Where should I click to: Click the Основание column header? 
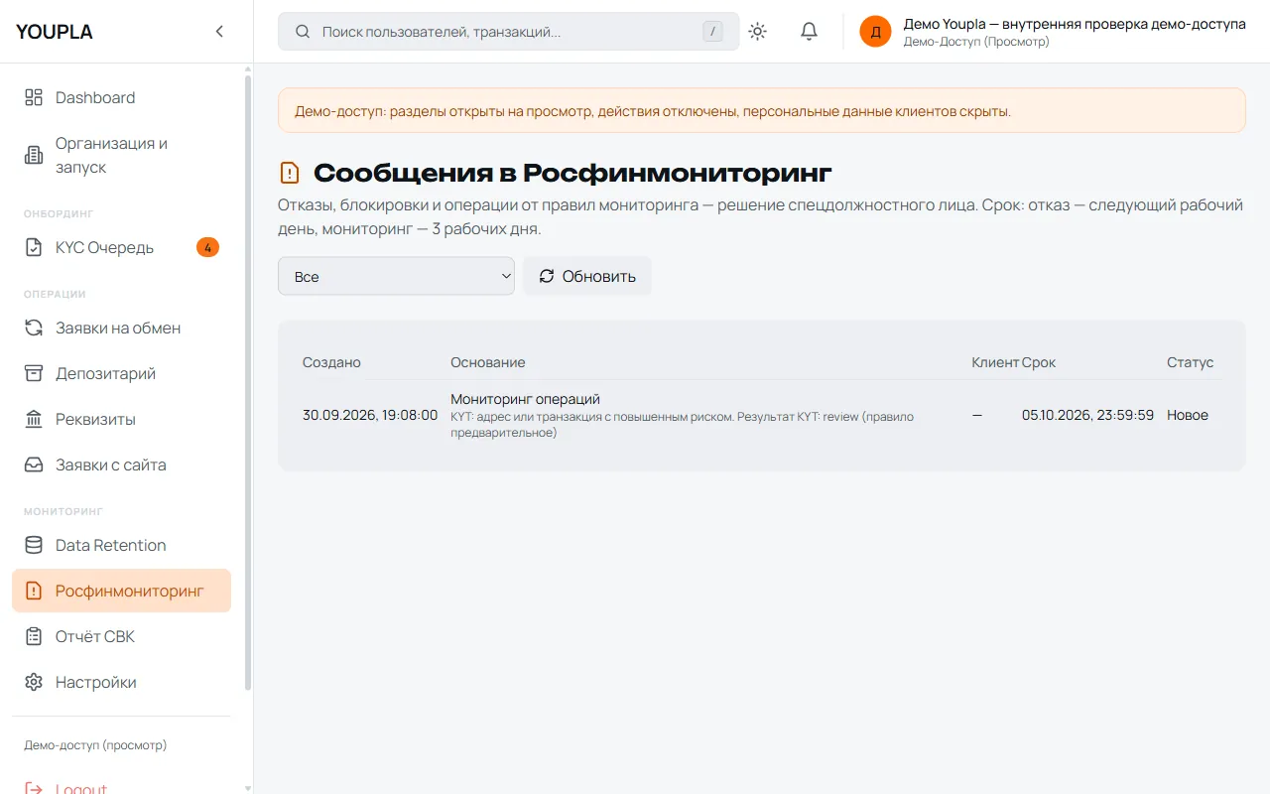click(x=488, y=362)
